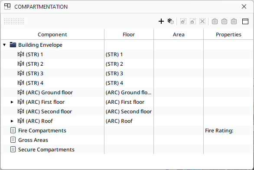The image size is (254, 170).
Task: Click Floor cell reading (ARC) Ground flo...
Action: pos(129,93)
